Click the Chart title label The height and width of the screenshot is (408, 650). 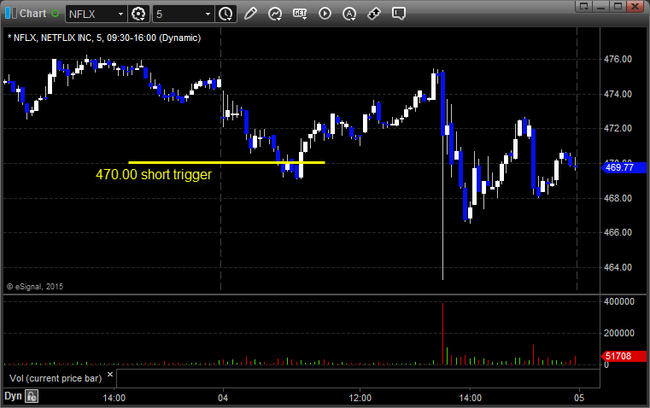point(33,14)
